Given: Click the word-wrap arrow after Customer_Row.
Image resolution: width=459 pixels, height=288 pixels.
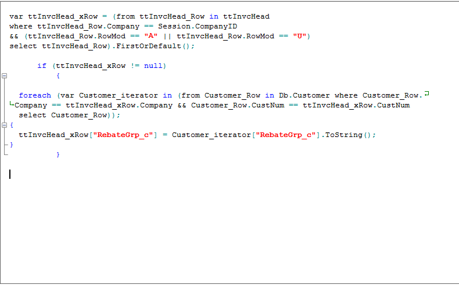Looking at the screenshot, I should coord(427,93).
